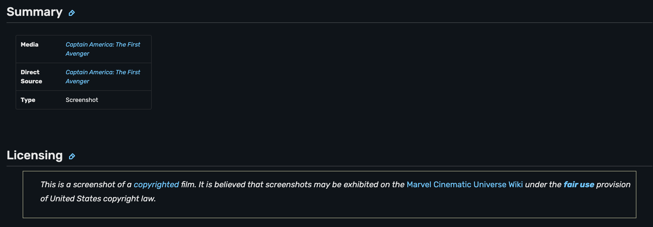The height and width of the screenshot is (227, 653).
Task: Click the word "provision" in the licensing notice
Action: tap(613, 184)
